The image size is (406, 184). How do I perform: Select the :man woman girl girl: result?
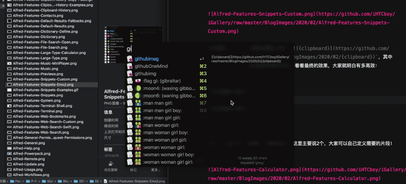[x=167, y=140]
